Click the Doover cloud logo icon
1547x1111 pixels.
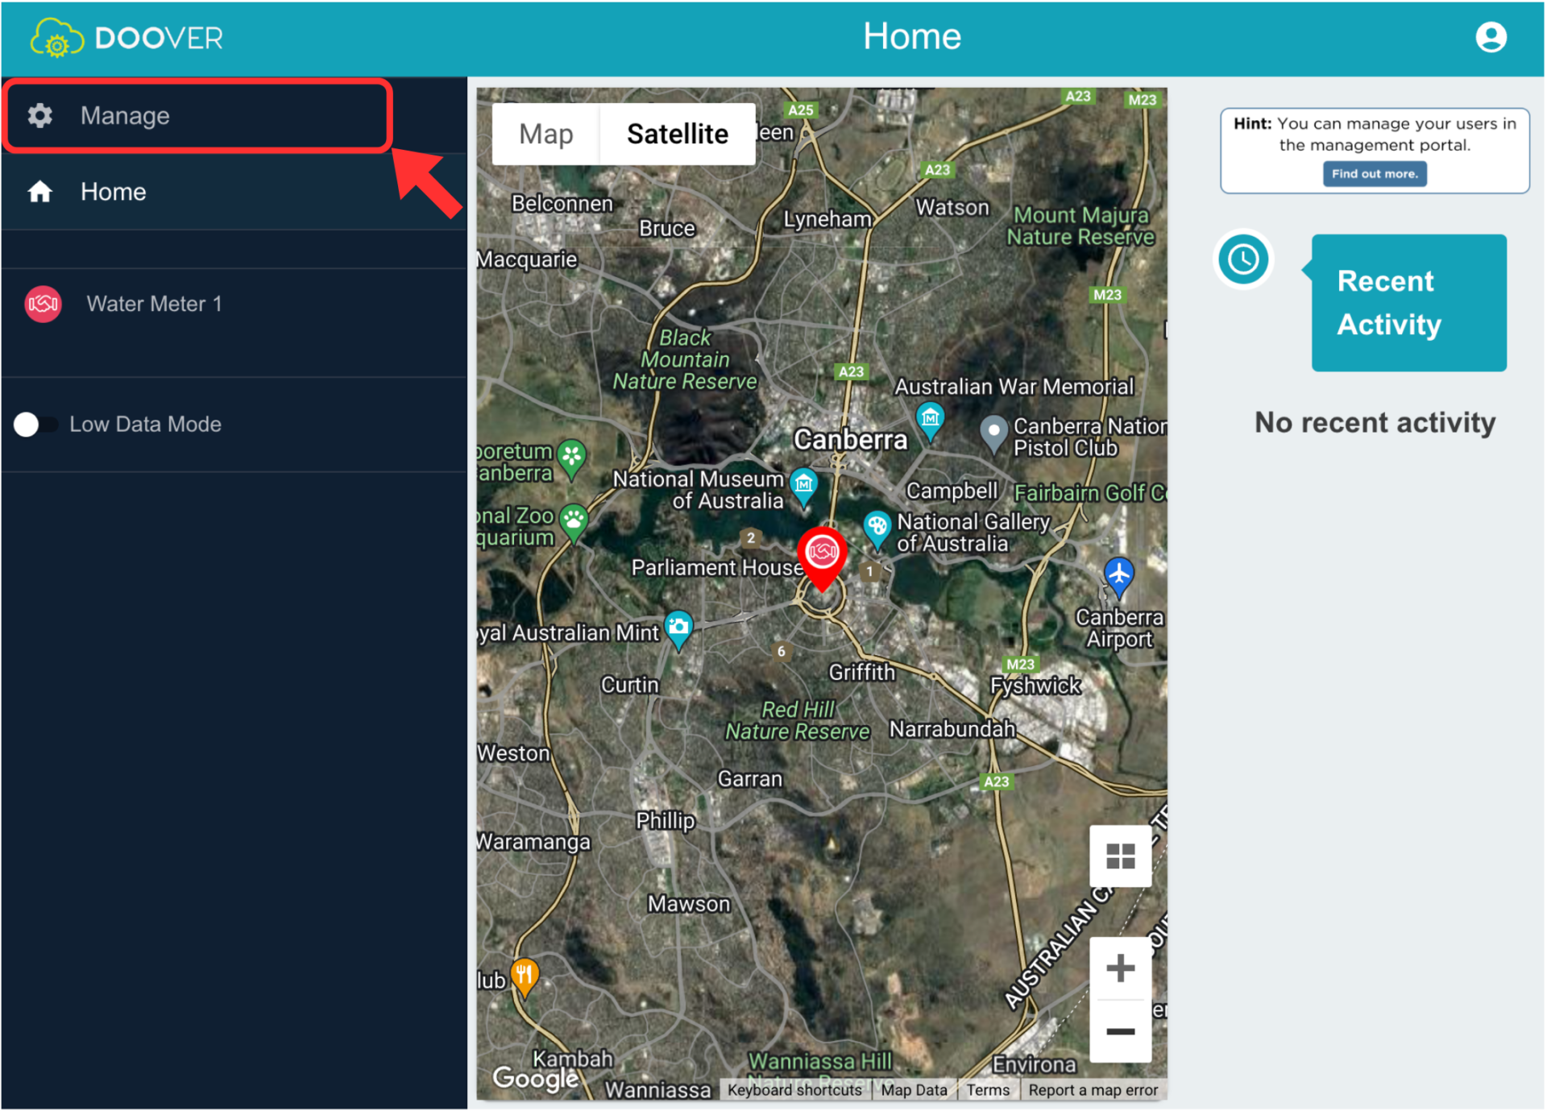[x=56, y=37]
